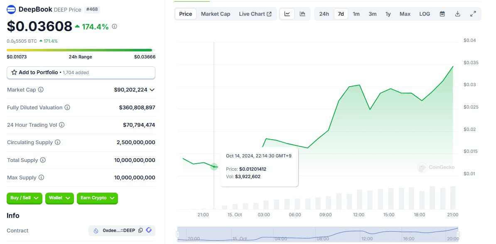The image size is (496, 244).
Task: Click the star icon in Add to Portfolio
Action: tap(14, 72)
